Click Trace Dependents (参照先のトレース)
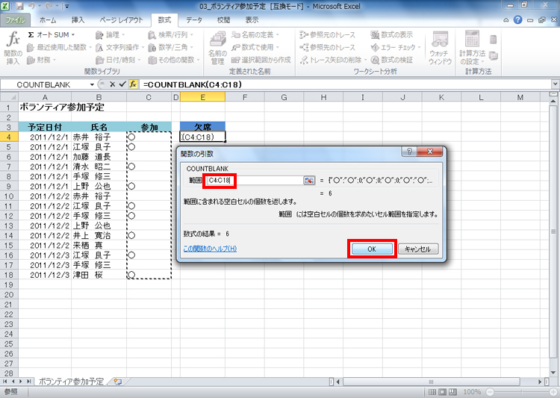This screenshot has width=560, height=398. [328, 47]
